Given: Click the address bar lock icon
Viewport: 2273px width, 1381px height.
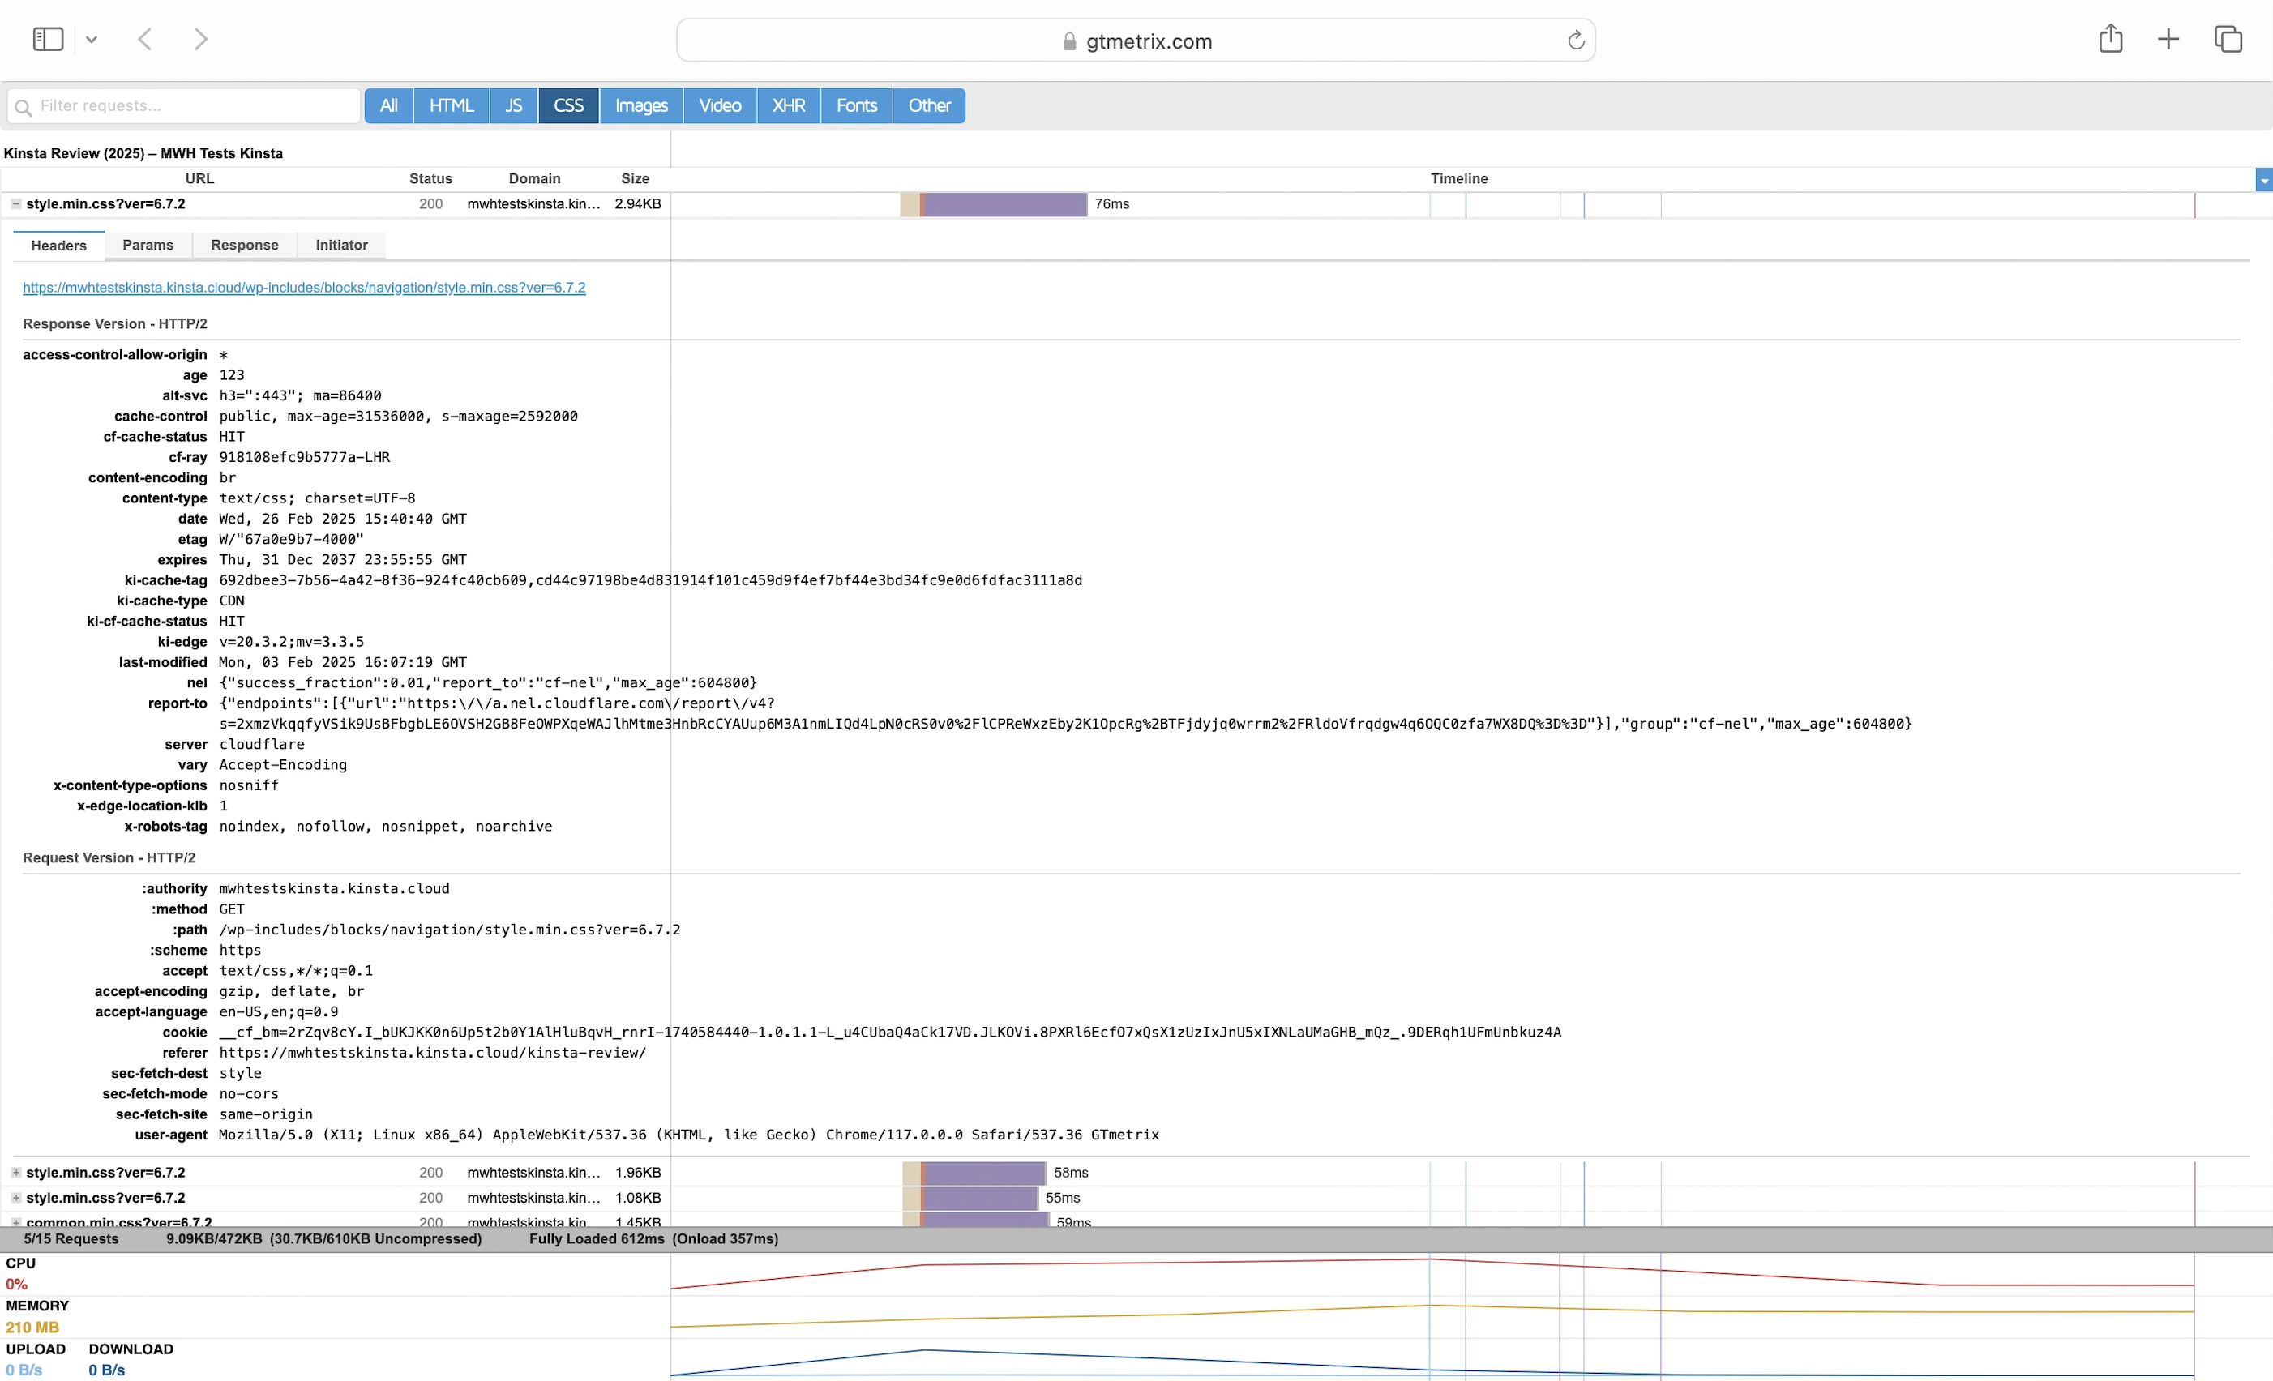Looking at the screenshot, I should pyautogui.click(x=1069, y=41).
